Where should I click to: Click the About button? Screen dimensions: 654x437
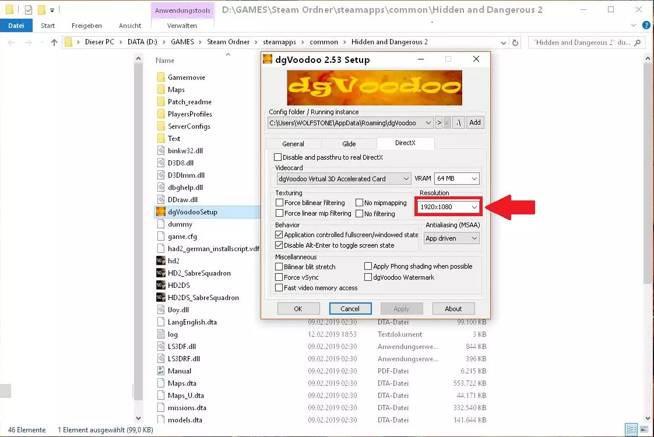(x=453, y=309)
